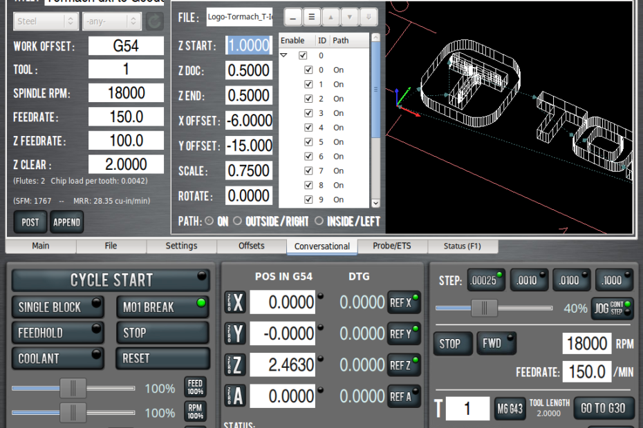Click REF A button
This screenshot has height=428, width=643.
coord(404,396)
